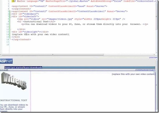Collapse the videomain div outline region
Screen dimensions: 159x113
pyautogui.click(x=10, y=14)
